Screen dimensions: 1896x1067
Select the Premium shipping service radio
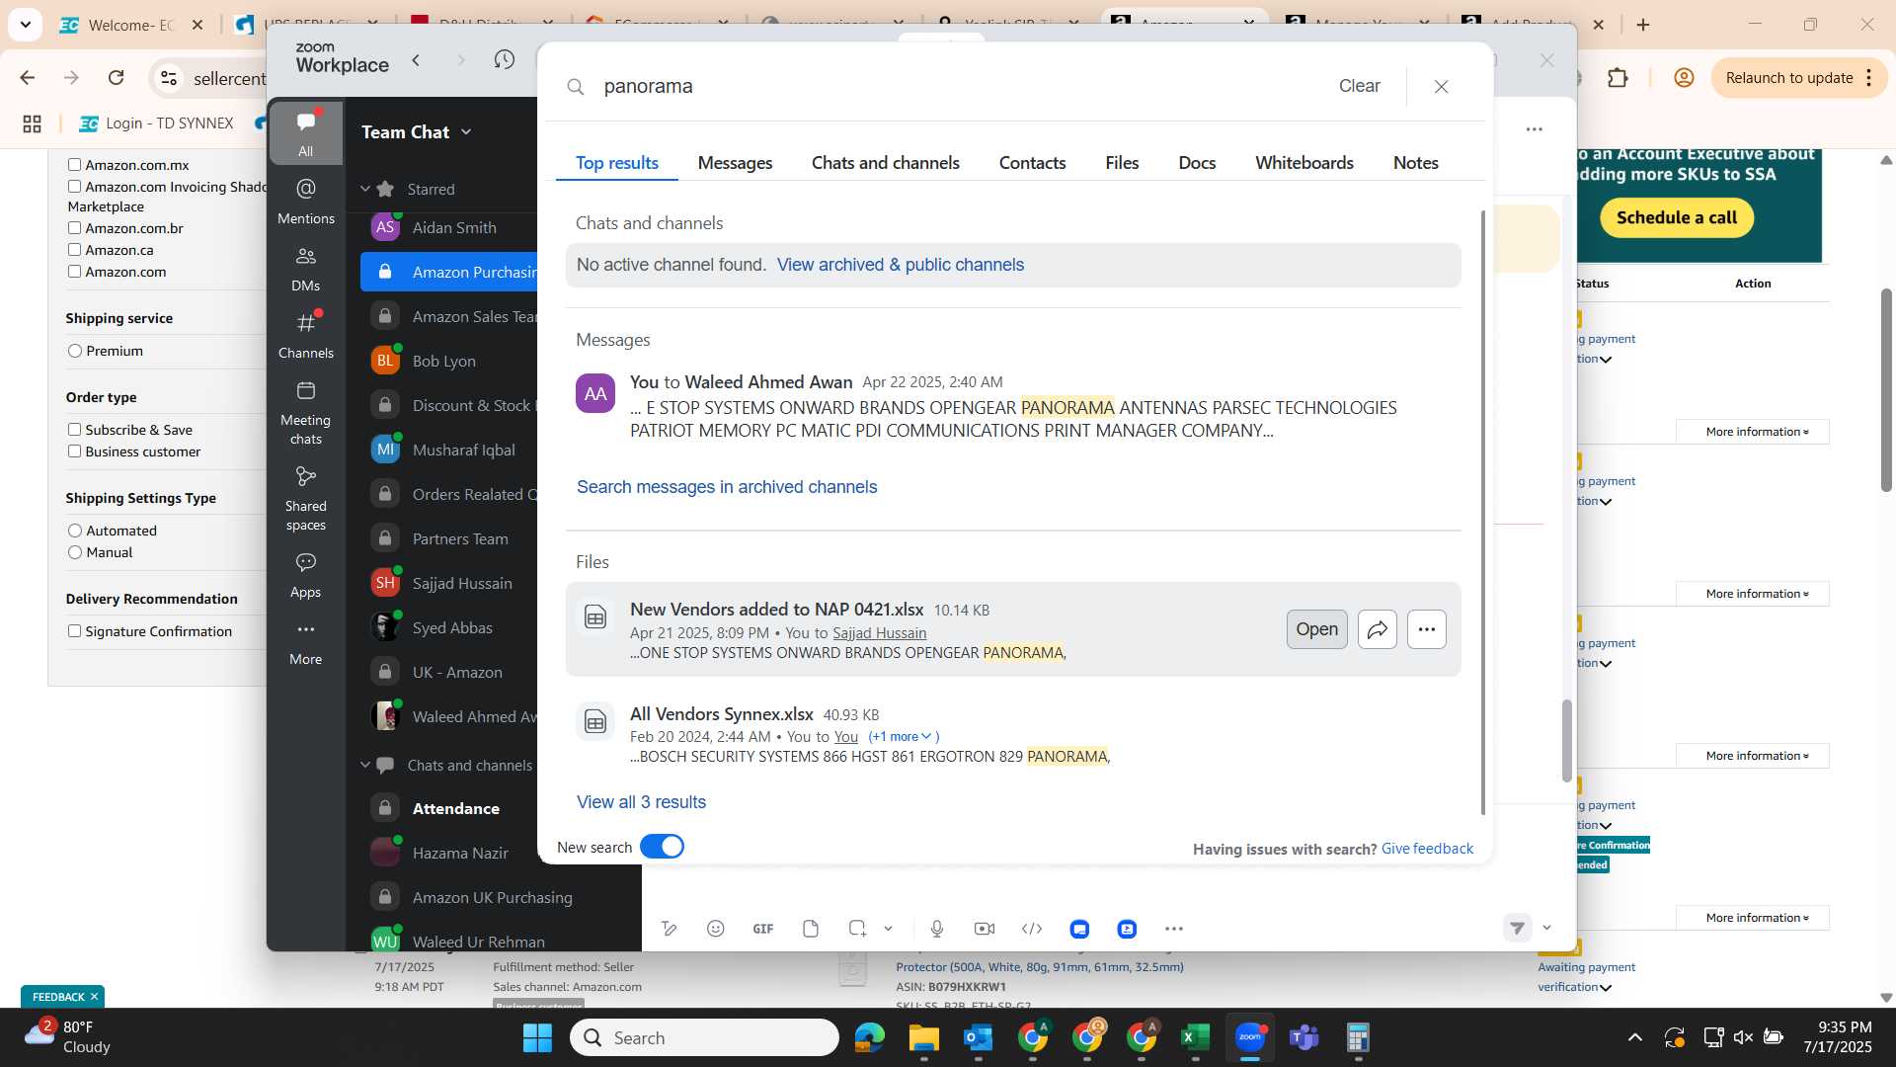point(75,351)
